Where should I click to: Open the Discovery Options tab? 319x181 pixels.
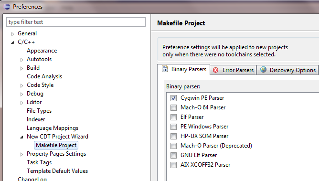point(287,70)
